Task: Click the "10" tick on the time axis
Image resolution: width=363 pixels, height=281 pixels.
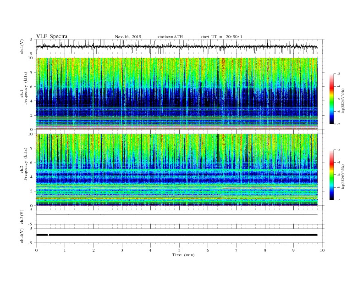Action: coord(322,250)
